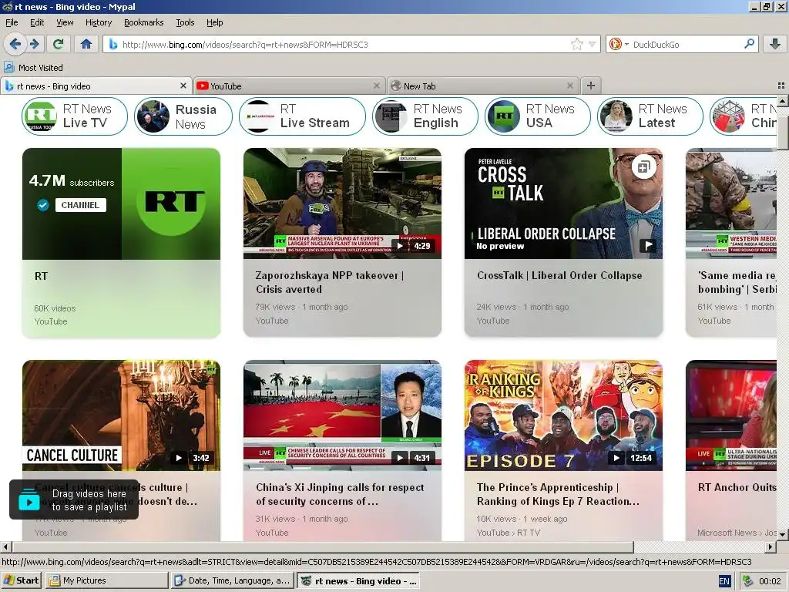Image resolution: width=789 pixels, height=592 pixels.
Task: Click the horizontal scrollbar left arrow
Action: (5, 547)
